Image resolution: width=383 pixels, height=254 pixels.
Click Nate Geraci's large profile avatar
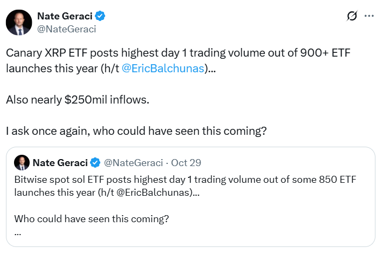click(x=18, y=22)
